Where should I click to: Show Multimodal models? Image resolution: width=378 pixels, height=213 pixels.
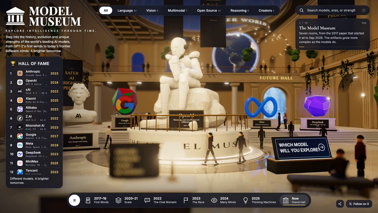(x=177, y=10)
